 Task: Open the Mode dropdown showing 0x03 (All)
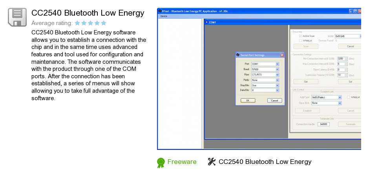(348, 36)
